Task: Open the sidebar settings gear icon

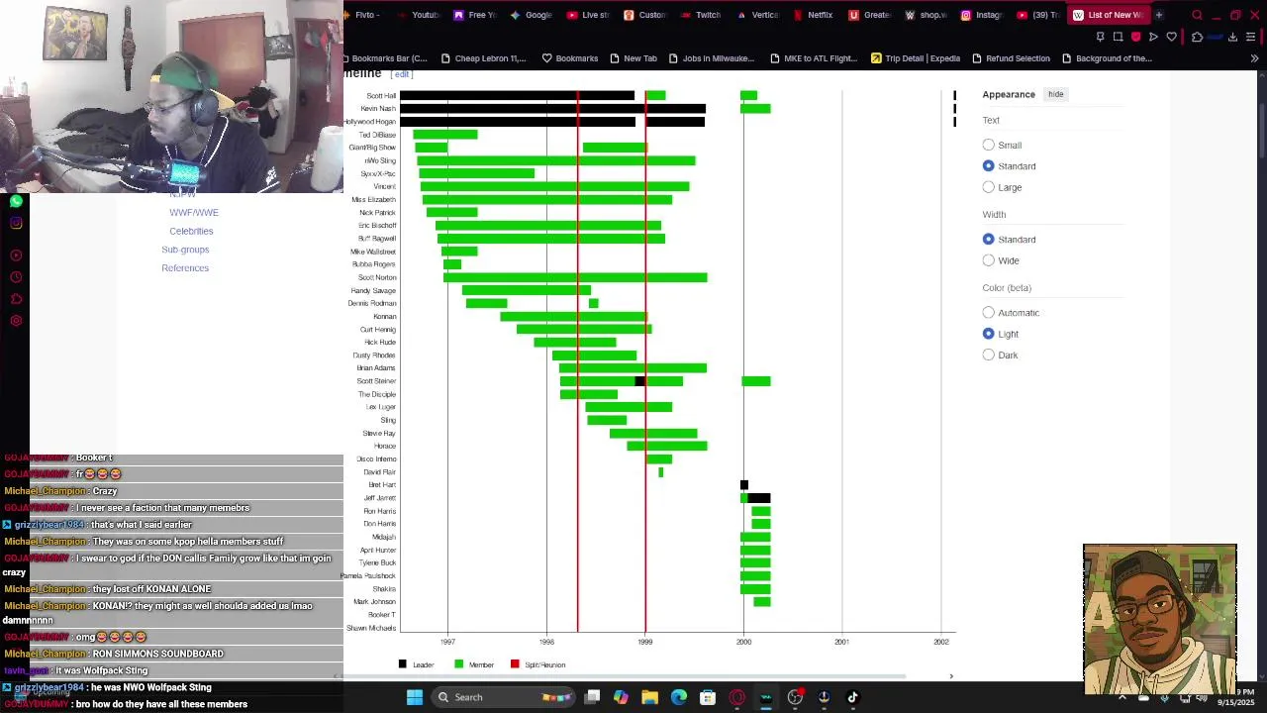Action: click(x=16, y=321)
